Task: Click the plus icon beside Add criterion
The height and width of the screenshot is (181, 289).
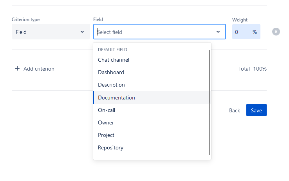Action: click(17, 69)
